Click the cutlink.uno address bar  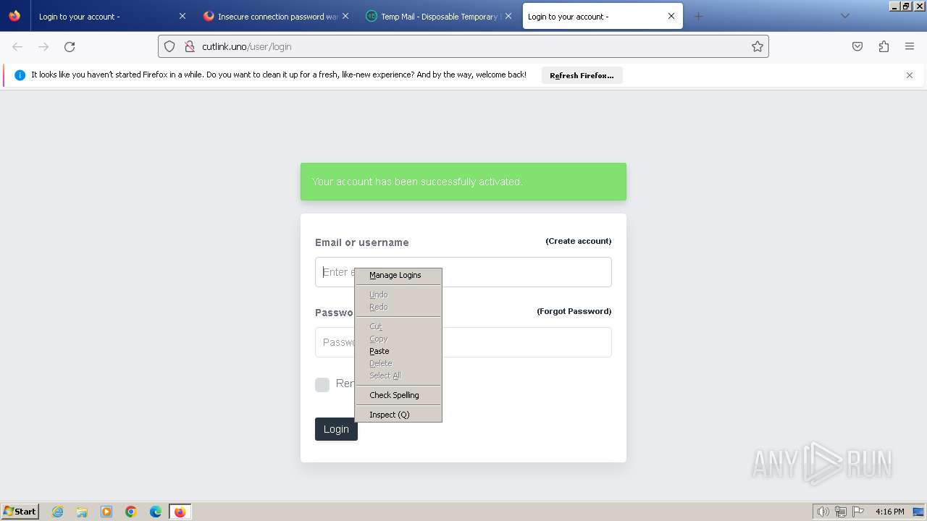tap(463, 46)
